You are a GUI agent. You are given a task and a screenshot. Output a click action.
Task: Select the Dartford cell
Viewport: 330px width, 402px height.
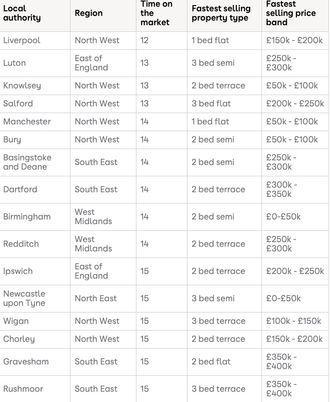[20, 190]
